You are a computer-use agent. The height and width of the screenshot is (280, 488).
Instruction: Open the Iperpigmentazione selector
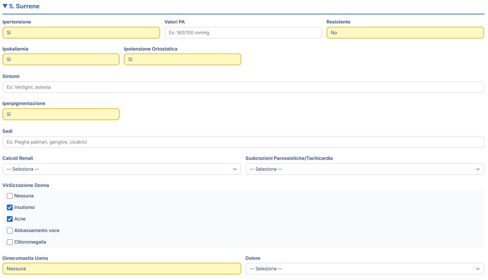(61, 114)
